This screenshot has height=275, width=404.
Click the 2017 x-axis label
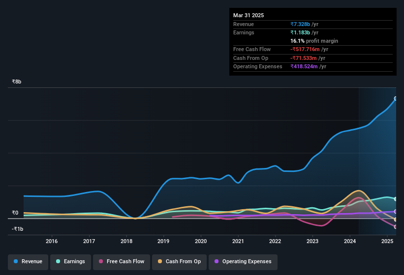tap(89, 241)
